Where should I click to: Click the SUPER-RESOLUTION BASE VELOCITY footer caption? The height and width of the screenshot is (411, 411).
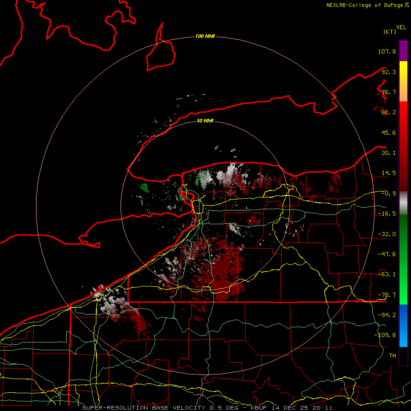click(x=207, y=408)
